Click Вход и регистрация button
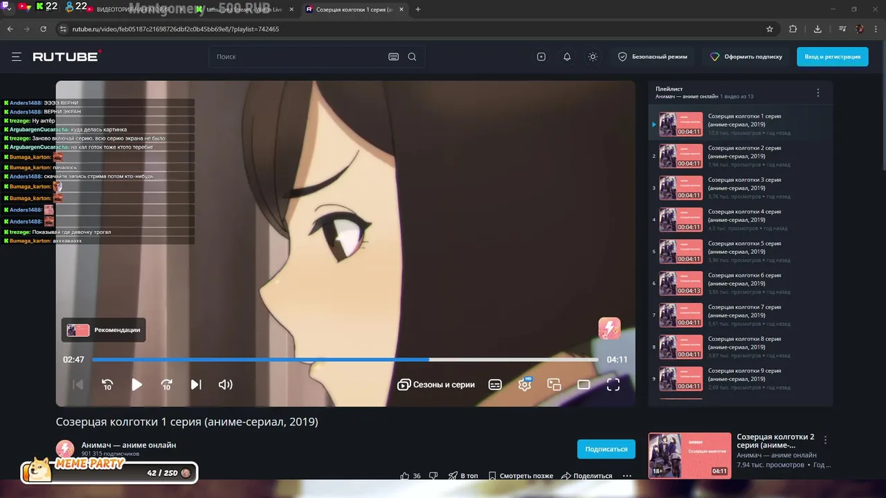This screenshot has height=498, width=886. click(833, 57)
